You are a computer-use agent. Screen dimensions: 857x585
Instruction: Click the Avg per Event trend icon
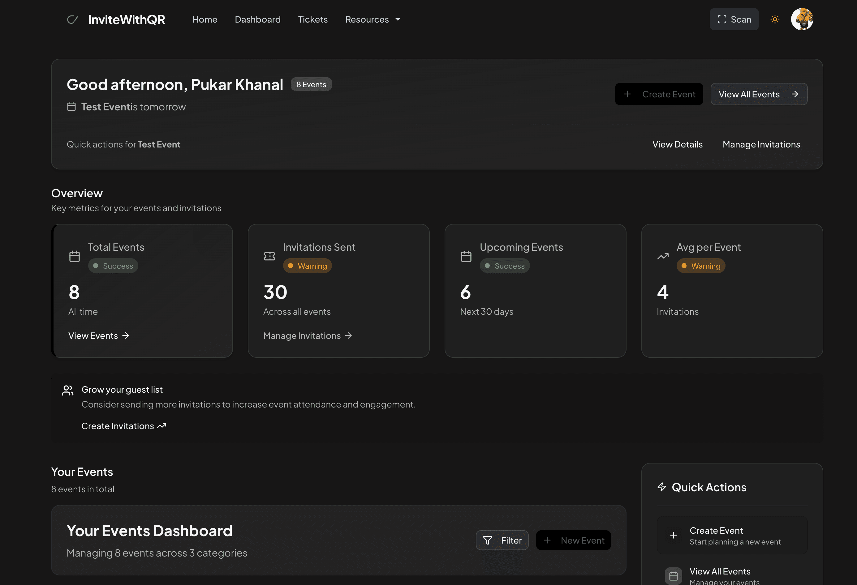tap(663, 256)
